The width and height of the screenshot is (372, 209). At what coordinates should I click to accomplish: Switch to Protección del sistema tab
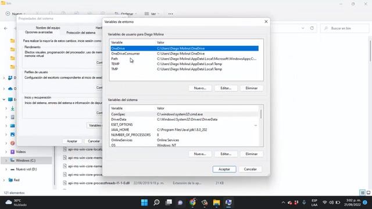(x=81, y=33)
